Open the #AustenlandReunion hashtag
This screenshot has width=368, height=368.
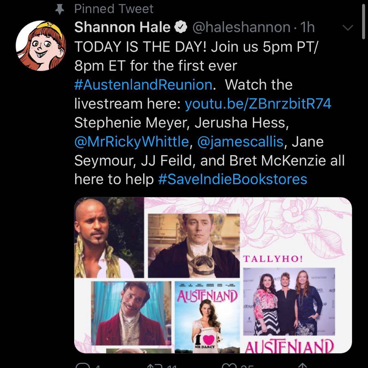click(x=143, y=85)
